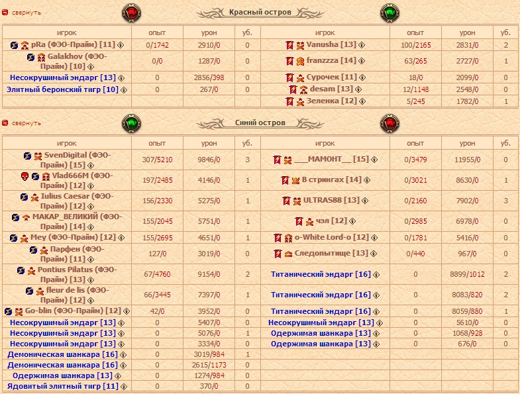Click clan emblem icon before pRa

[14, 45]
